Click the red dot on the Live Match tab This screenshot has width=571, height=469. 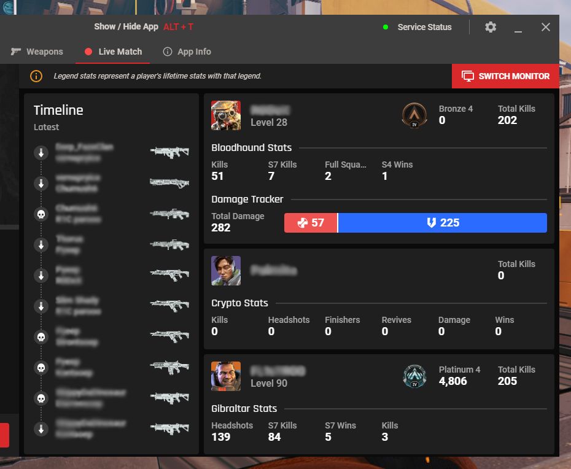point(88,52)
